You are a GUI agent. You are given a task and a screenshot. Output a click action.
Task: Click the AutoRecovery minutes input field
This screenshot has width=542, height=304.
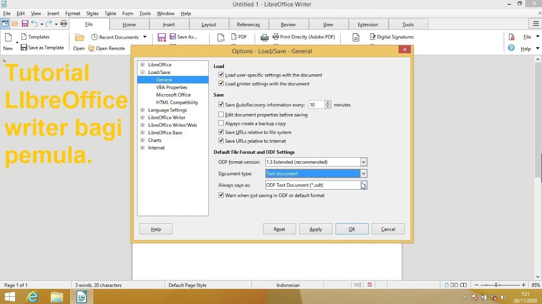click(x=316, y=105)
